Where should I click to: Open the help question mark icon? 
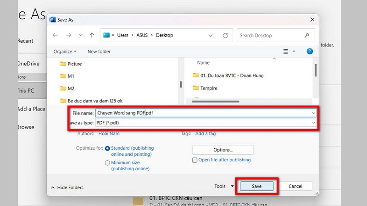310,51
